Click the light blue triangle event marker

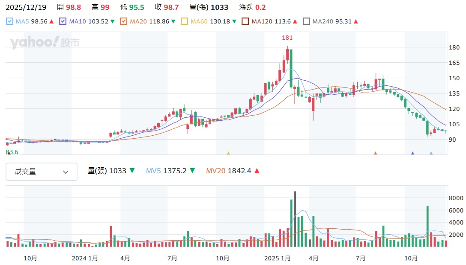[x=431, y=153]
